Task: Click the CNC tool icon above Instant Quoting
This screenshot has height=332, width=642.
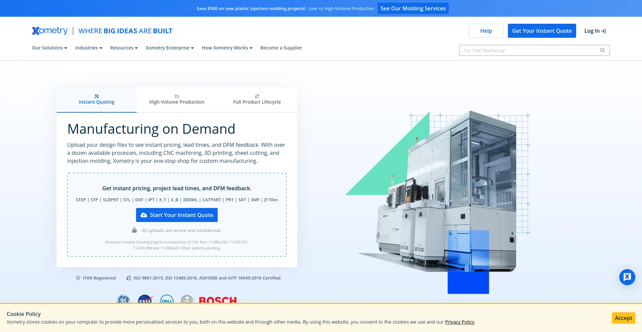Action: (97, 96)
